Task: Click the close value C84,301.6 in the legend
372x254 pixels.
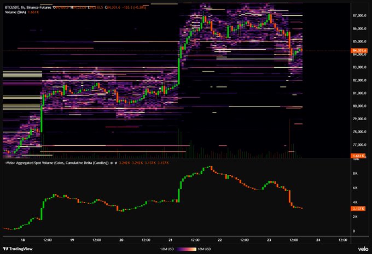Action: point(113,7)
